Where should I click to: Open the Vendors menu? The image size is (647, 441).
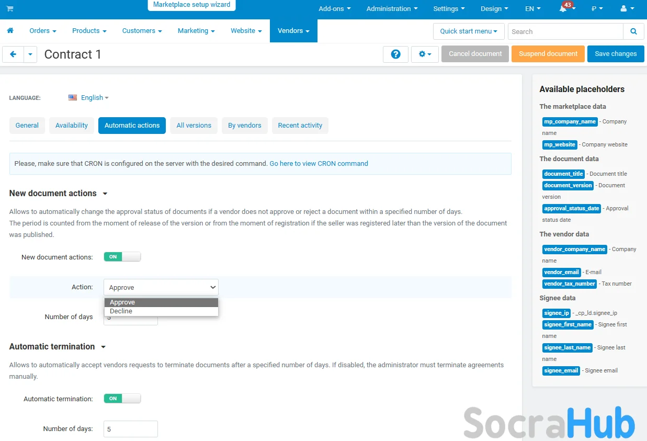(x=293, y=31)
